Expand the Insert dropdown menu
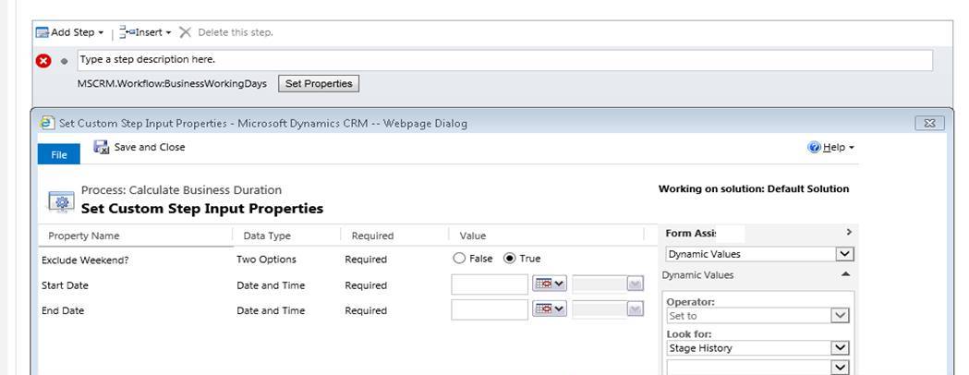Viewport: 969px width, 375px height. (x=146, y=32)
